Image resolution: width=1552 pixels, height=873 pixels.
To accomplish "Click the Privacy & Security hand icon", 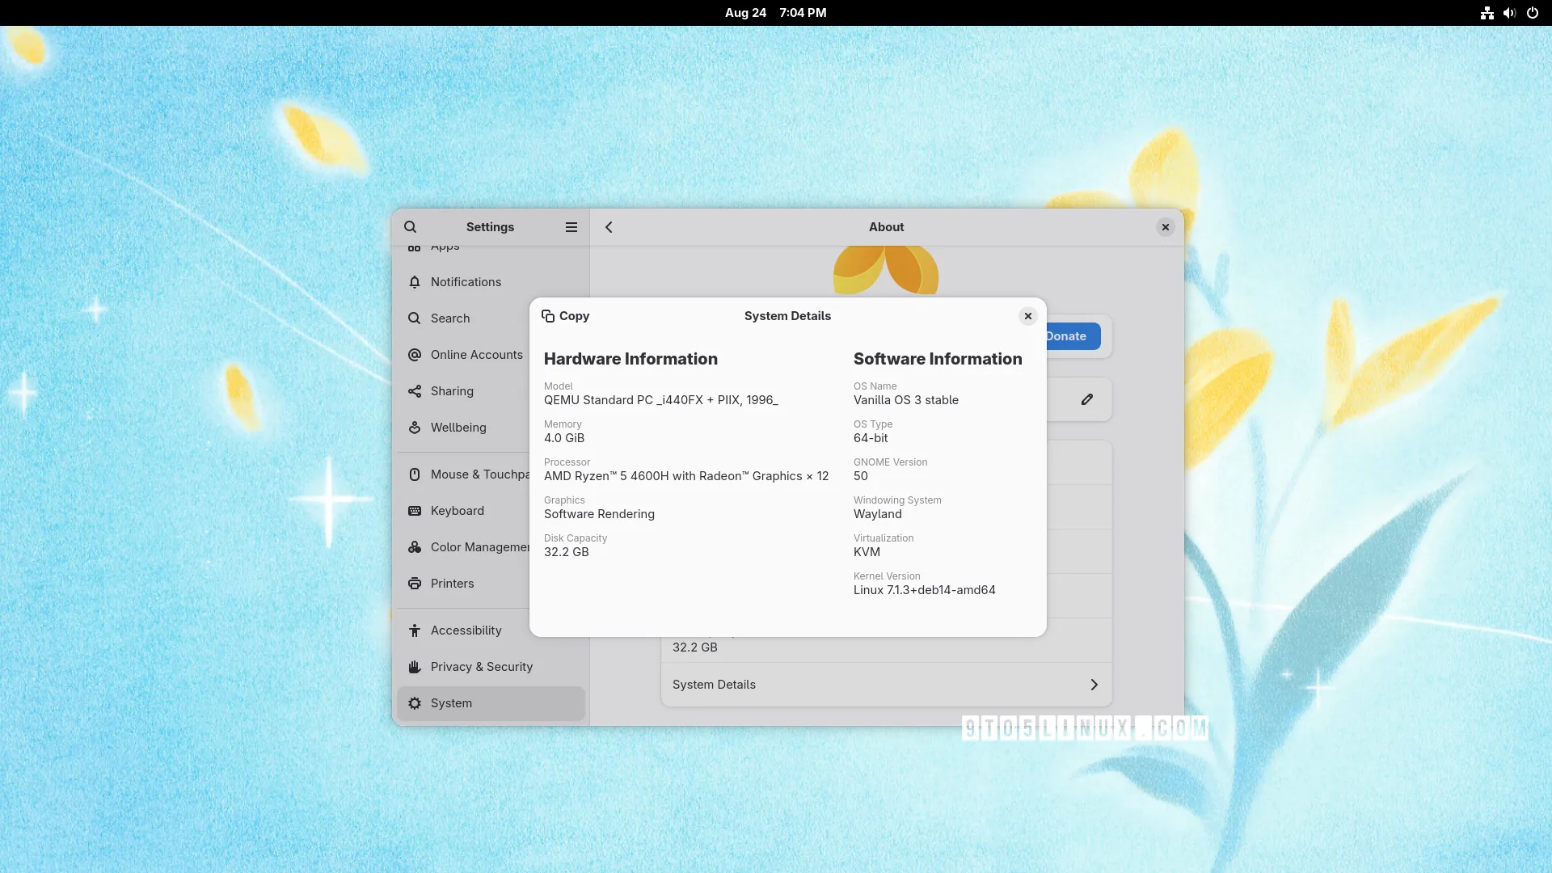I will coord(415,667).
